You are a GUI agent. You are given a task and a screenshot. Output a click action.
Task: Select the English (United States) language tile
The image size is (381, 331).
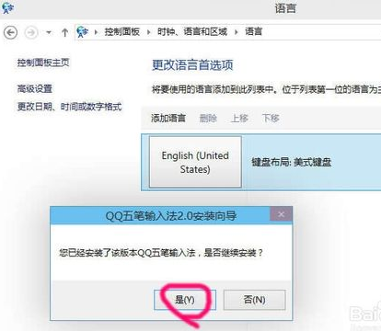click(195, 162)
